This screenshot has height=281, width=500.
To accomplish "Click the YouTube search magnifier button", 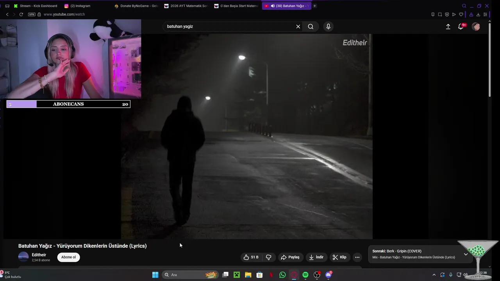I will (x=311, y=27).
